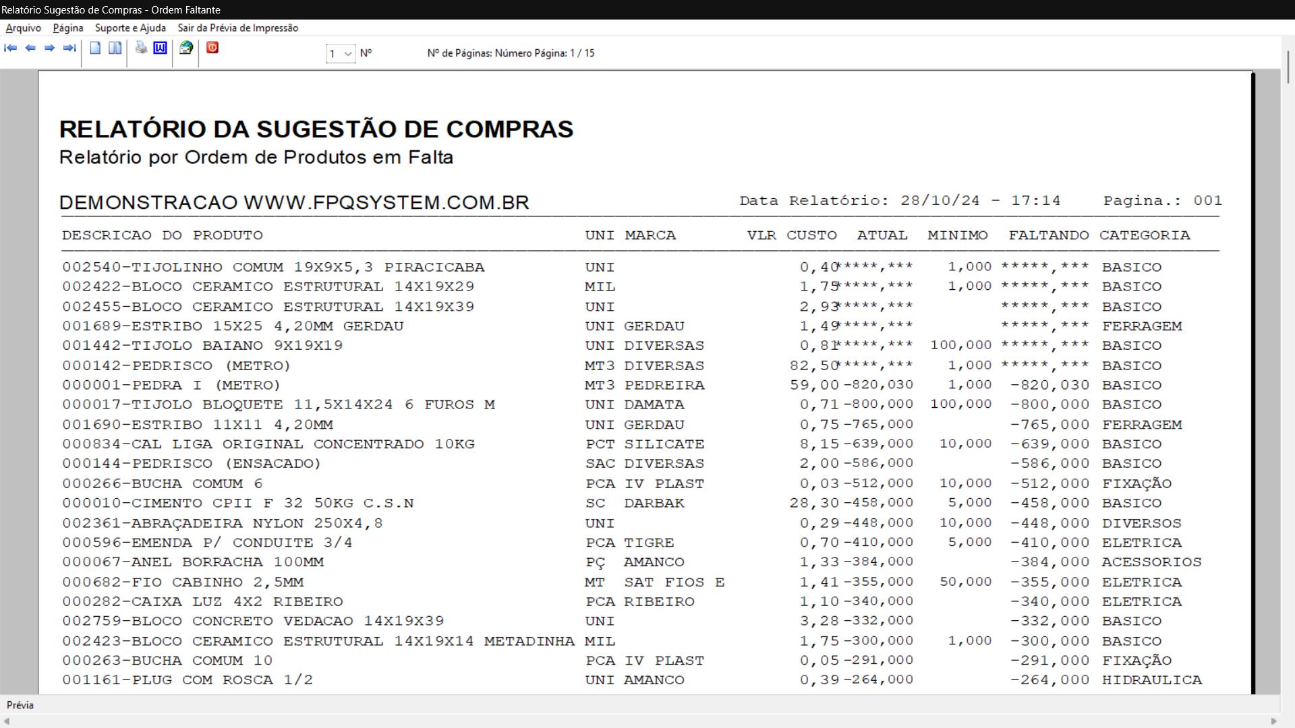Click horizontal scrollbar left arrow

tap(7, 721)
